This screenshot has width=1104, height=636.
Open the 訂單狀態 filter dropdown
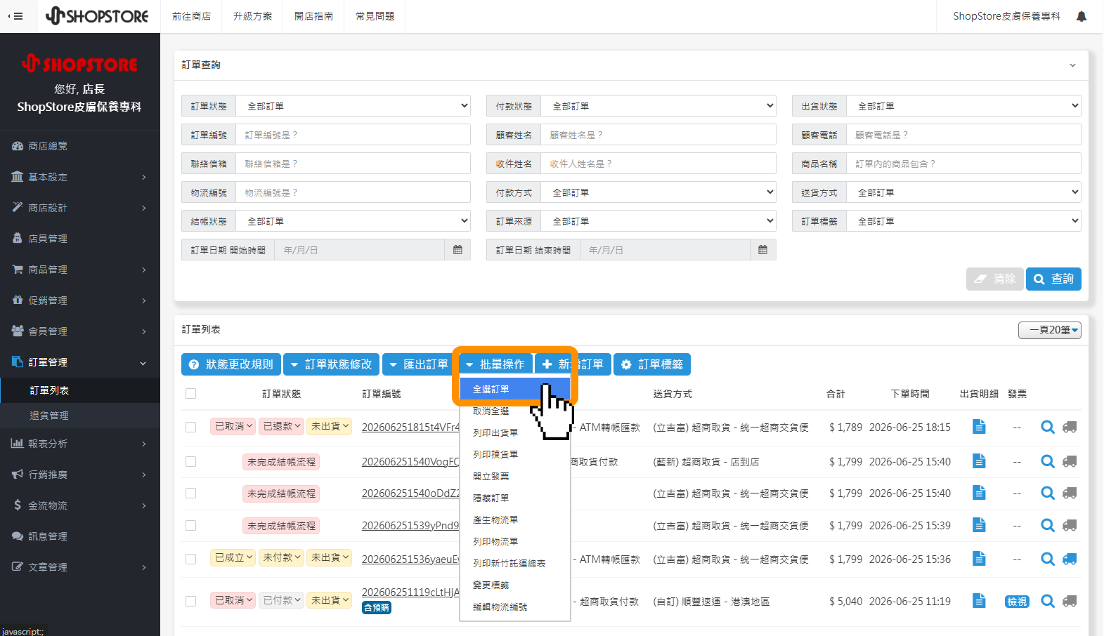353,106
